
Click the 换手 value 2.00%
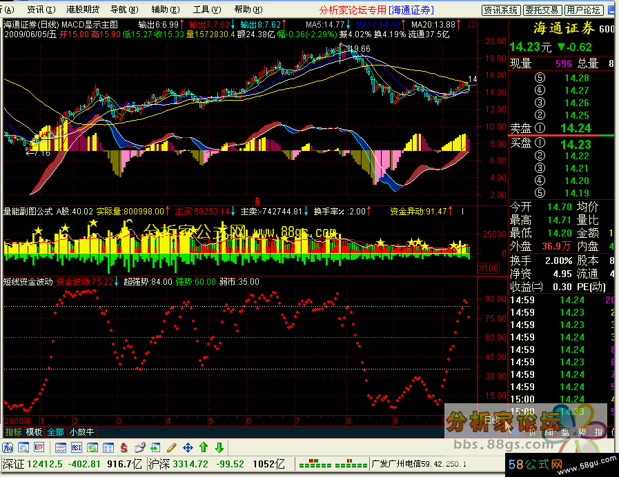[x=558, y=261]
